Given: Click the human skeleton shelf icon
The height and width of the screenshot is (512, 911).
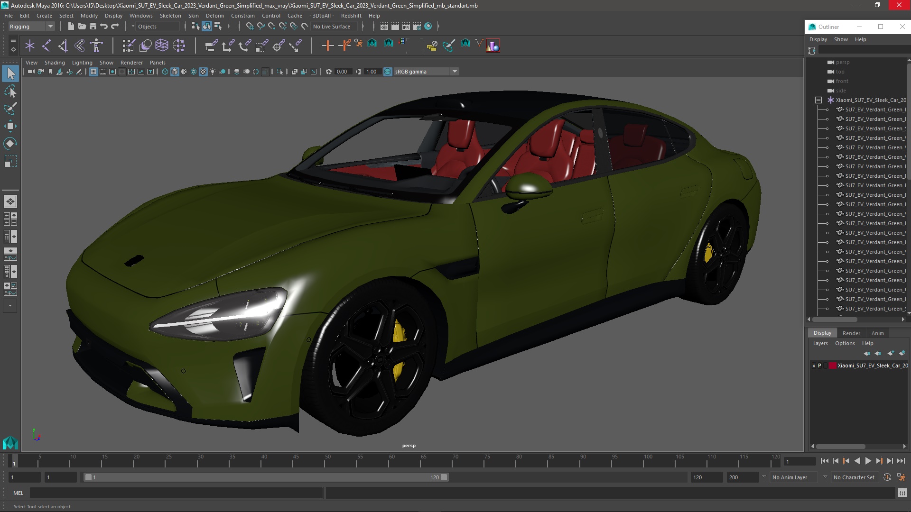Looking at the screenshot, I should [96, 46].
